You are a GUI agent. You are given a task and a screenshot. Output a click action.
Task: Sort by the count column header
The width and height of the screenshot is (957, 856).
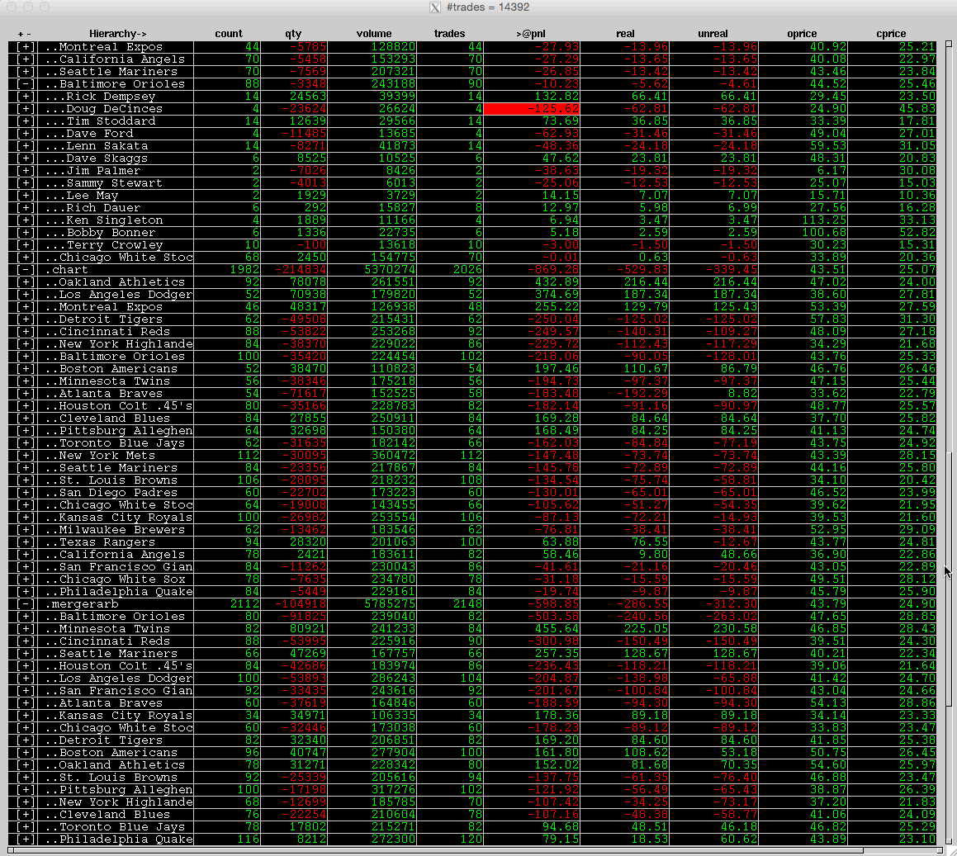228,34
